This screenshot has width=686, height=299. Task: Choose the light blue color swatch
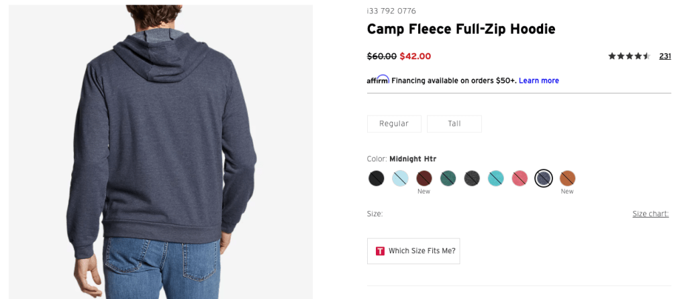tap(400, 178)
